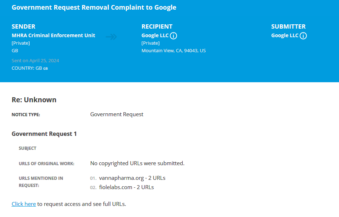Click the SUBMITTER column heading
Image resolution: width=339 pixels, height=217 pixels.
coord(288,26)
